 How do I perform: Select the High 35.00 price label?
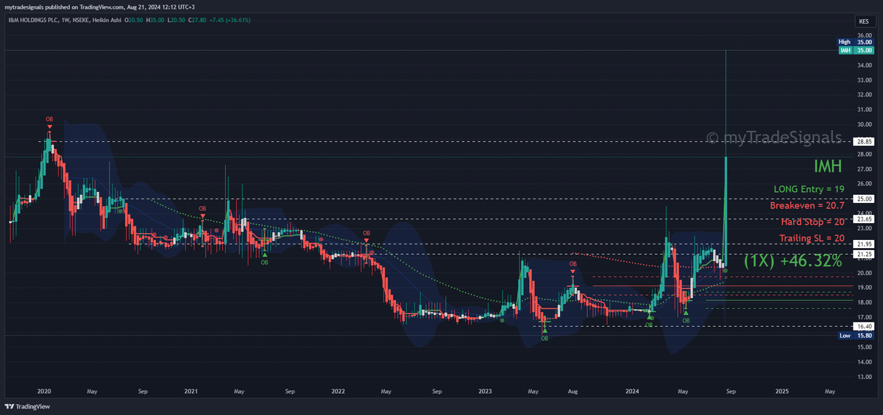(x=855, y=42)
